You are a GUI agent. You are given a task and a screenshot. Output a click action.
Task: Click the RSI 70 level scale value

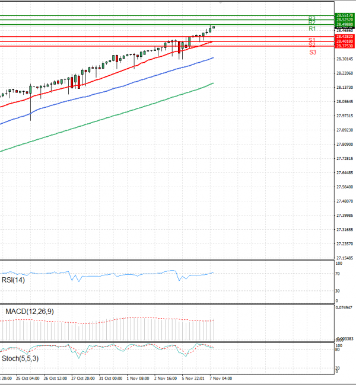pos(338,273)
